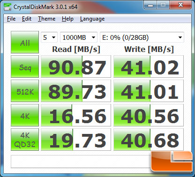The image size is (195, 177).
Task: Click the CrystalDiskMark title bar icon
Action: point(7,7)
